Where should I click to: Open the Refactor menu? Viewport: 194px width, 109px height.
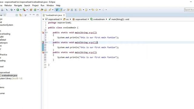(8, 5)
